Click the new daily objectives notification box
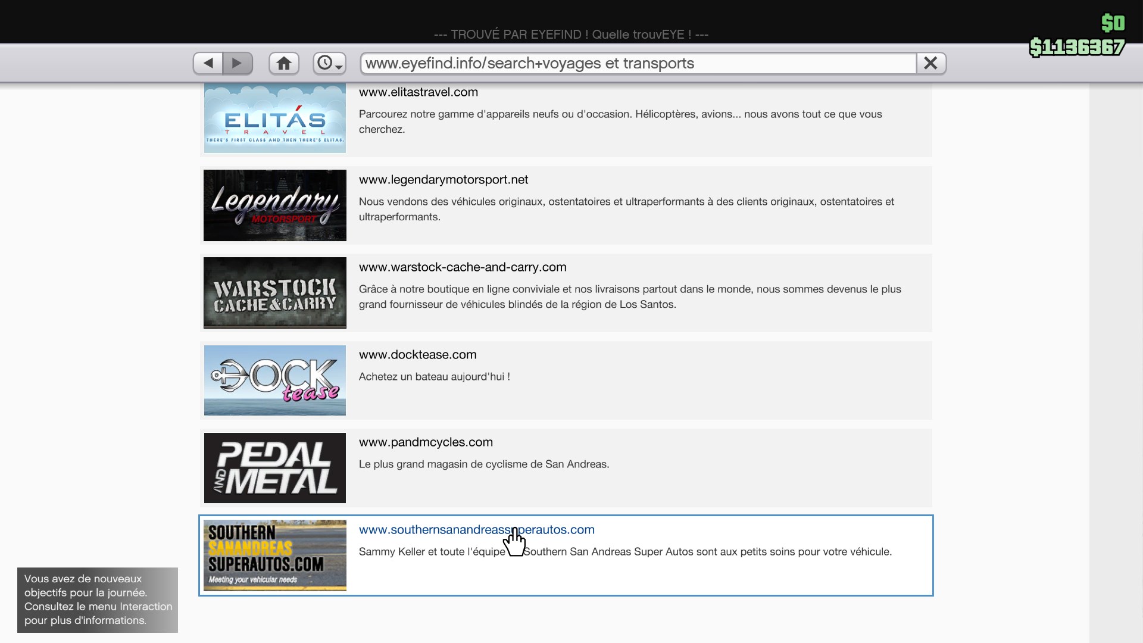This screenshot has width=1143, height=643. 98,600
